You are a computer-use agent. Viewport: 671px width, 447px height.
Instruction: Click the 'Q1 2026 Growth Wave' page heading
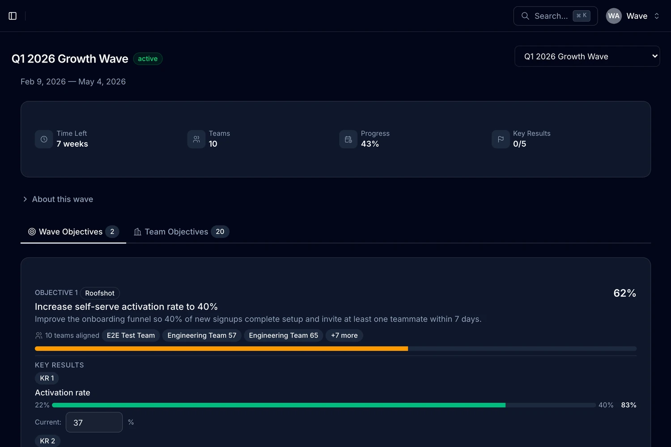pyautogui.click(x=70, y=59)
